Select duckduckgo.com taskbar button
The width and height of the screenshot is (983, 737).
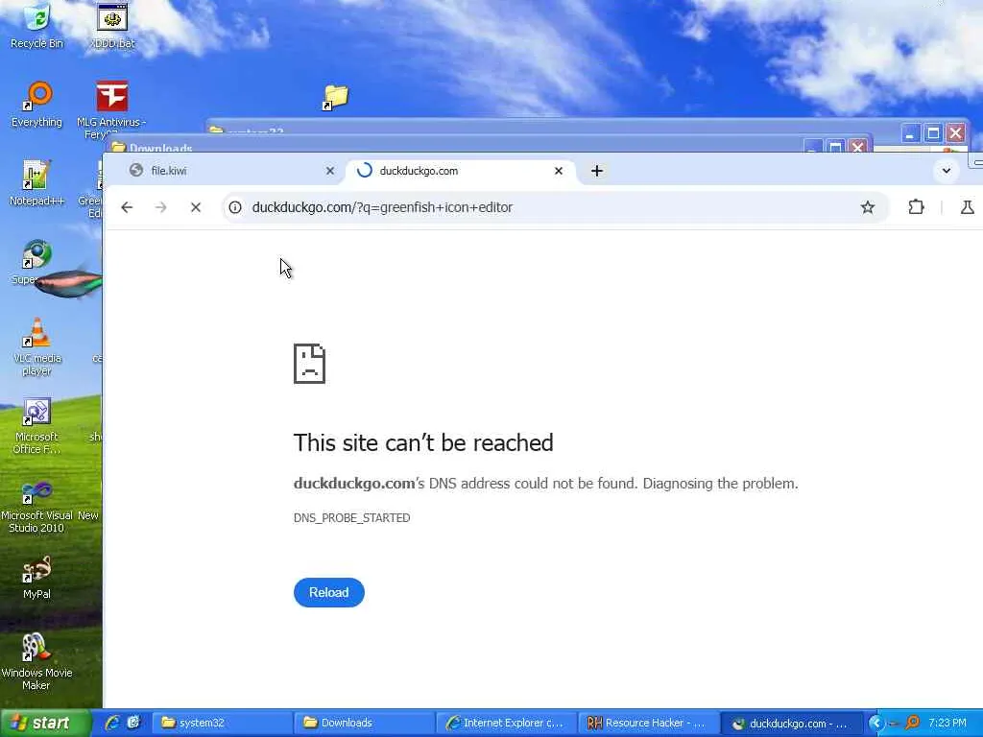pos(791,723)
